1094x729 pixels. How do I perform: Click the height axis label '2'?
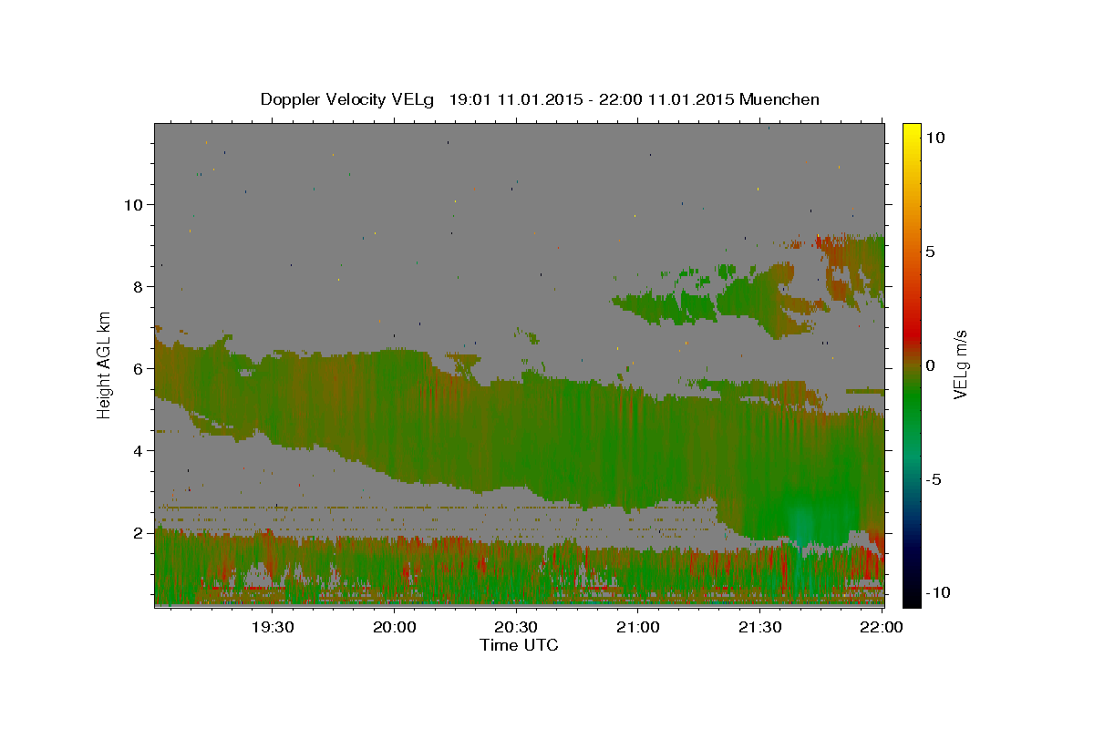coord(139,532)
